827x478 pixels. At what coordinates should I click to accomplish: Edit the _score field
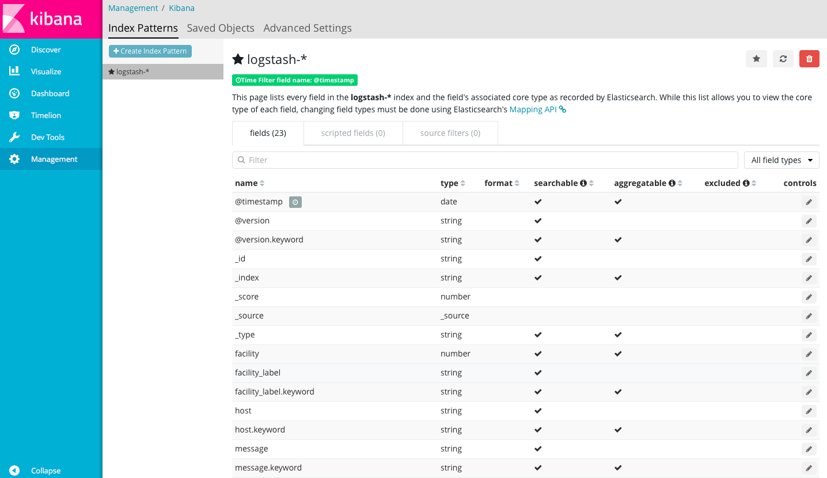[809, 297]
